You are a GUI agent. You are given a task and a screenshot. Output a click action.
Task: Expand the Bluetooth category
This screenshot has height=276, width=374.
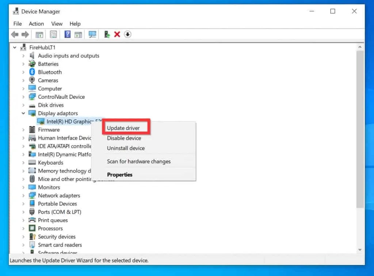click(23, 72)
